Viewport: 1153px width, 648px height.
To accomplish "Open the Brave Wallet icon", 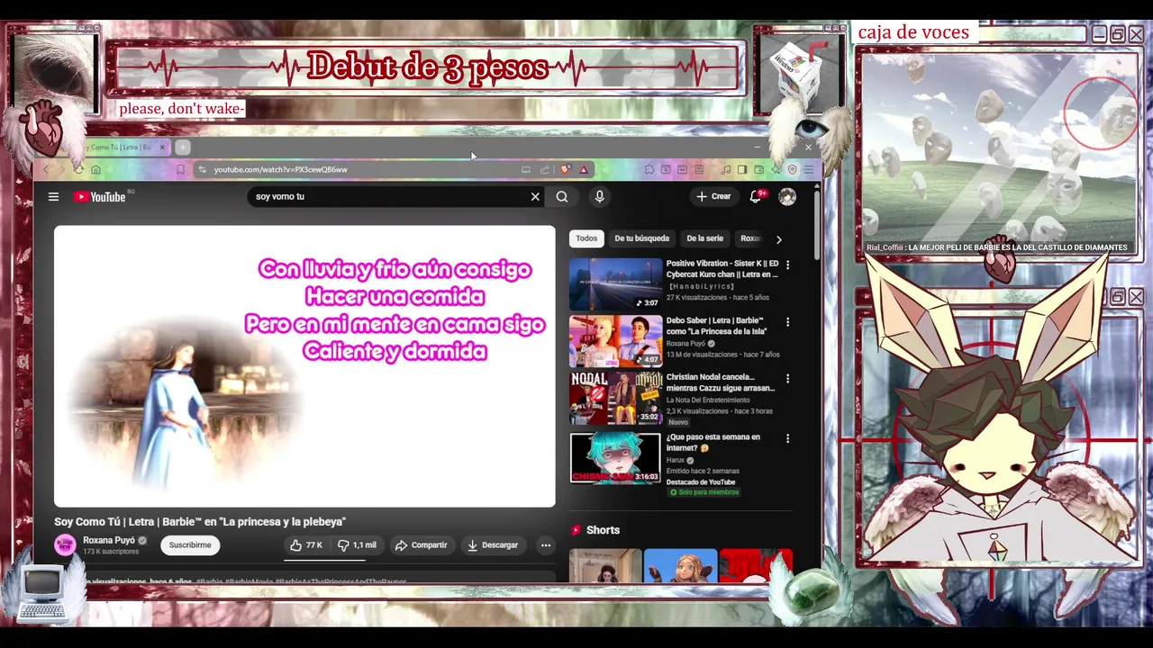I will [x=758, y=169].
